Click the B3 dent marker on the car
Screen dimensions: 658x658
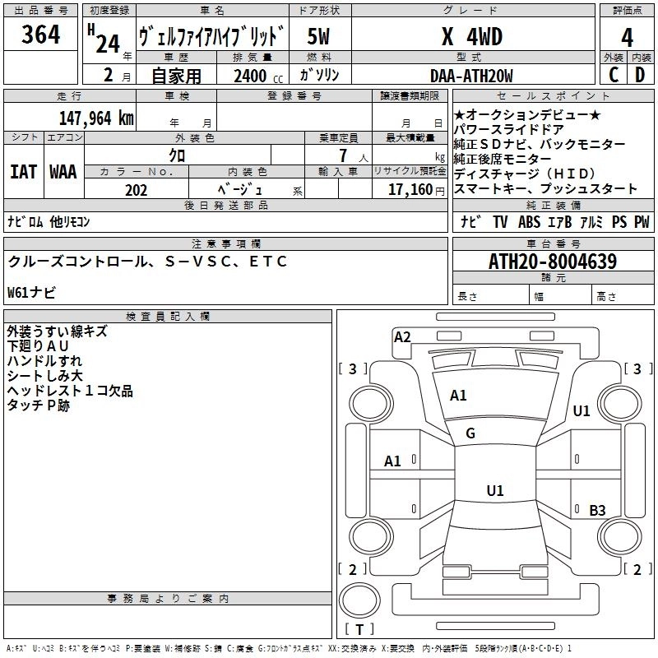[597, 511]
